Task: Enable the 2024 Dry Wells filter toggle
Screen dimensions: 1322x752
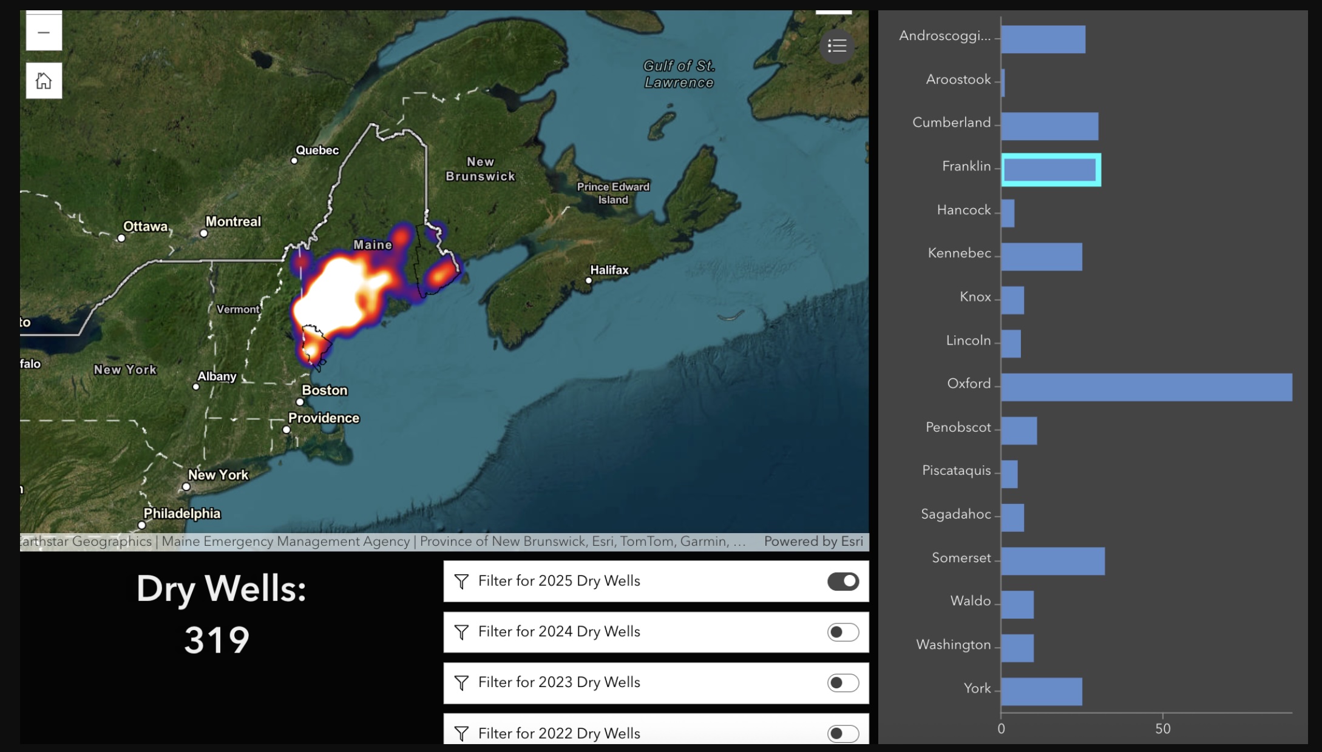Action: coord(843,633)
